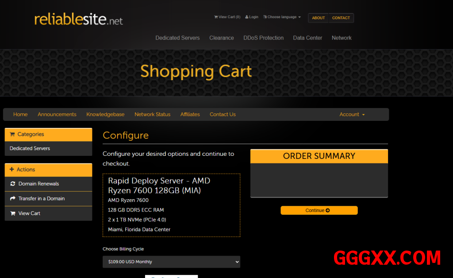Open the billing cycle $109.00 USD Monthly dropdown
The image size is (453, 278).
pos(171,262)
